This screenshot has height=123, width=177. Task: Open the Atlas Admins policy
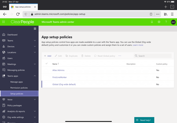(58, 70)
